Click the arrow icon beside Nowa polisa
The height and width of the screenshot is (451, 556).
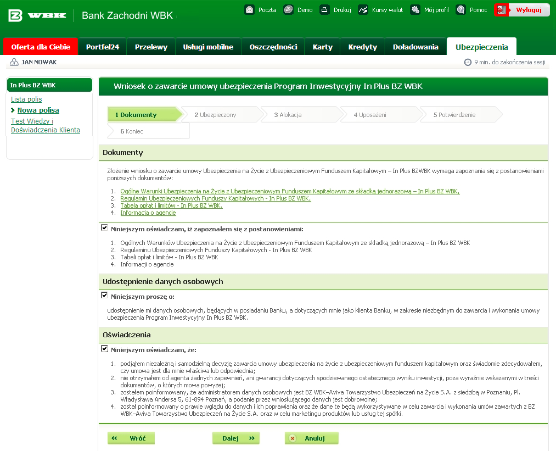point(13,110)
